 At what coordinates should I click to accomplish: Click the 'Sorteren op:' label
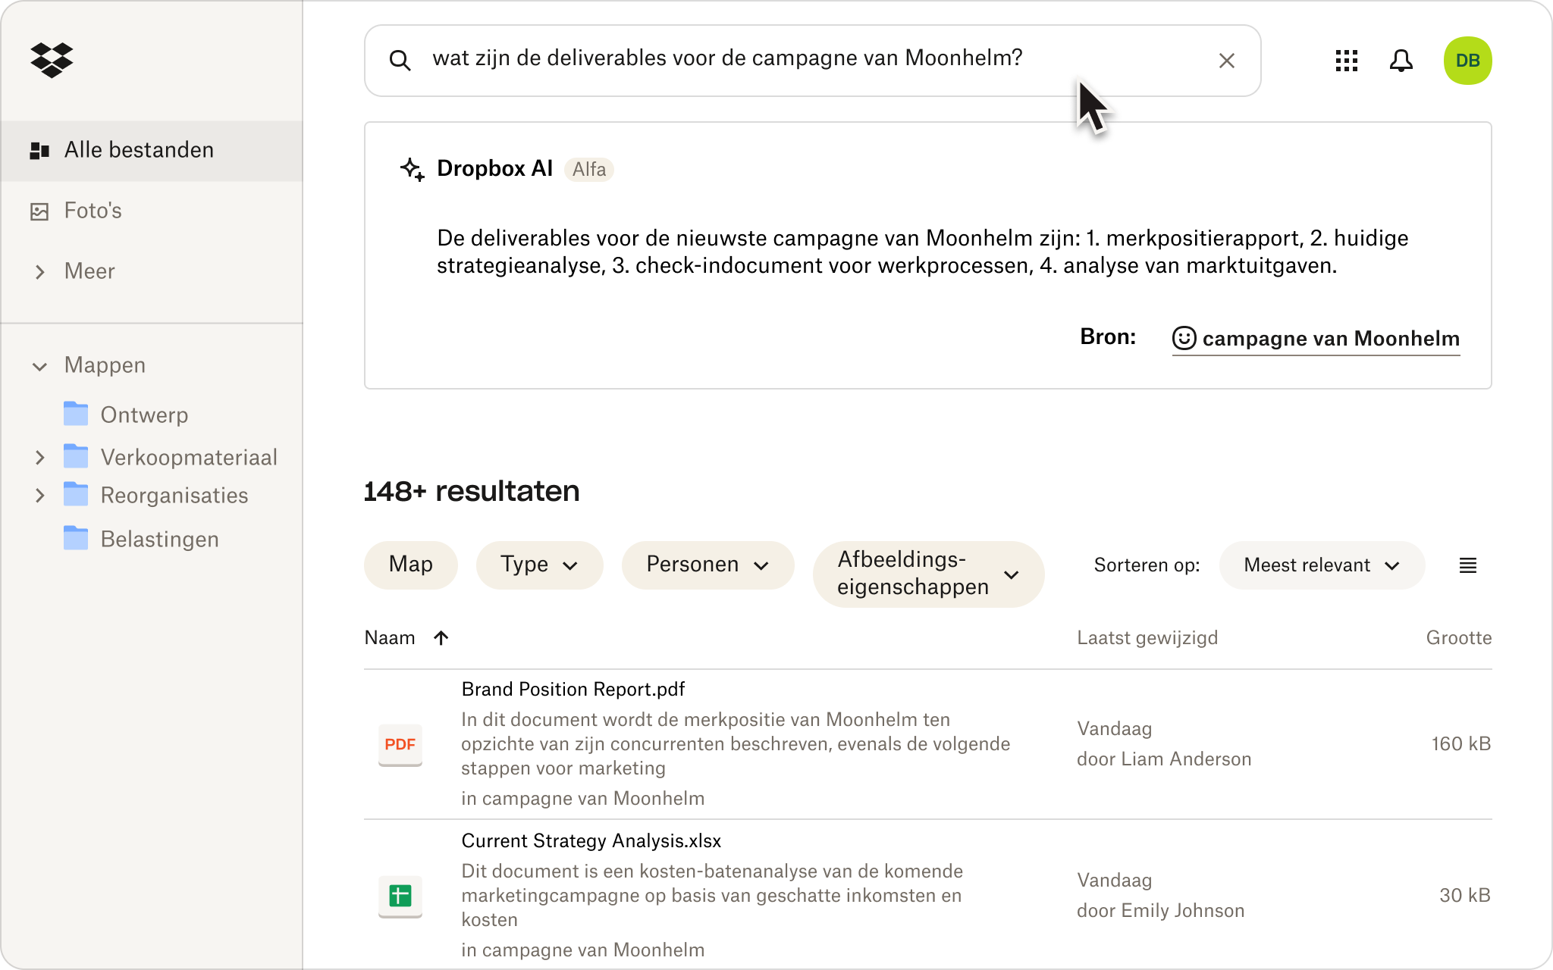click(1147, 565)
